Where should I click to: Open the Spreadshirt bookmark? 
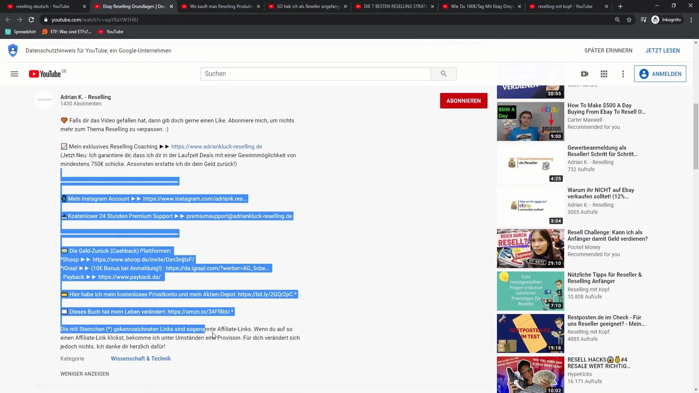(21, 32)
